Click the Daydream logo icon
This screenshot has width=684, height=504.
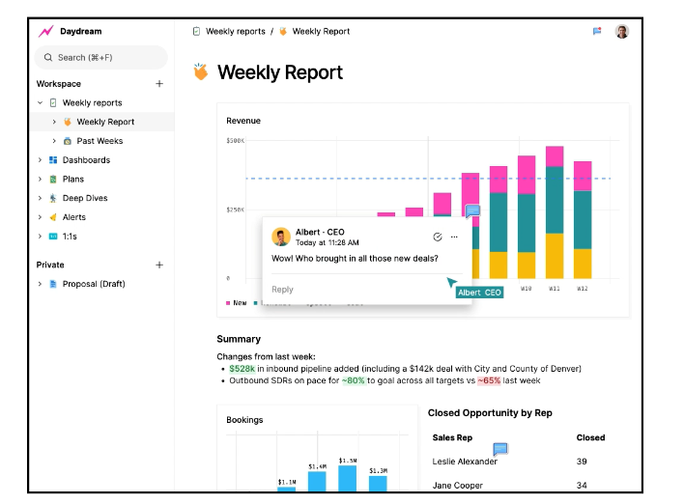click(x=46, y=32)
